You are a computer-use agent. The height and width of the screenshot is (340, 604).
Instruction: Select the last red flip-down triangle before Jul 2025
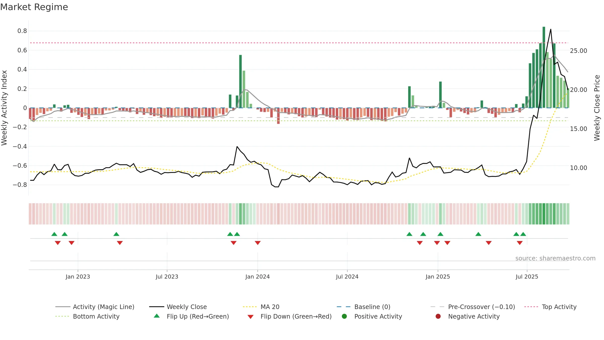[x=520, y=243]
